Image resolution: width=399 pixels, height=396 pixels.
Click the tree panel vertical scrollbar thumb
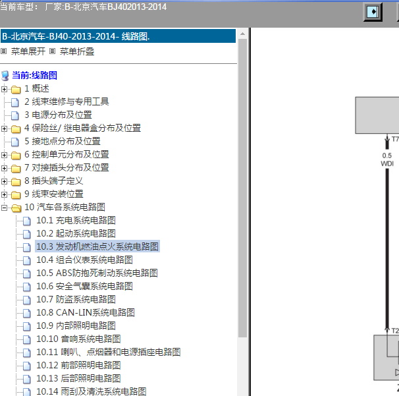click(243, 188)
